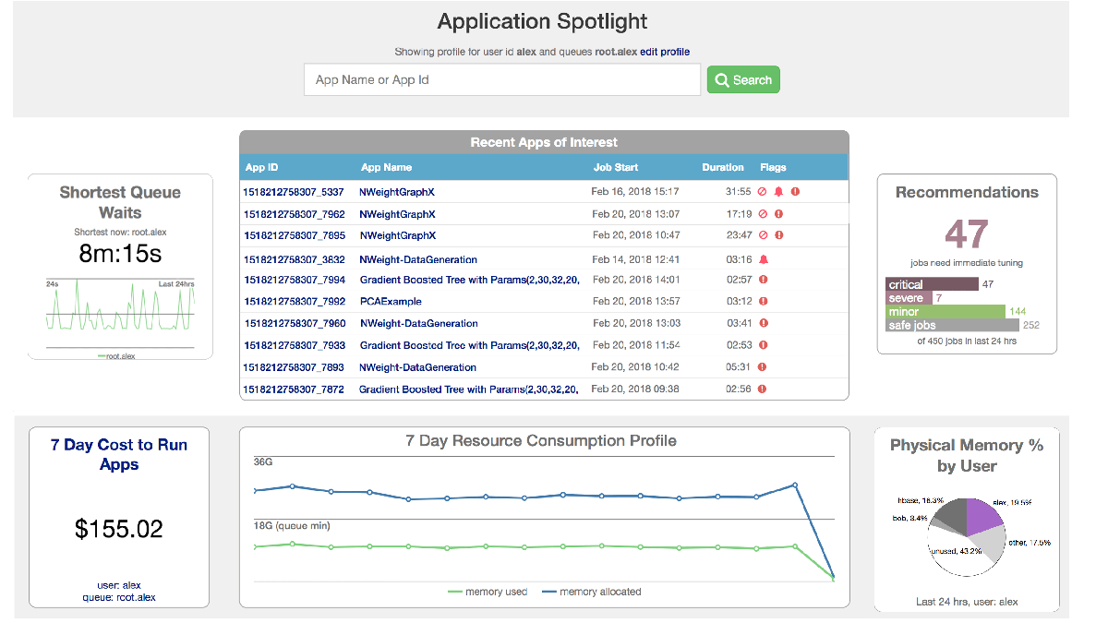The image size is (1108, 623).
Task: Focus the App Name or App Id field
Action: pyautogui.click(x=502, y=80)
